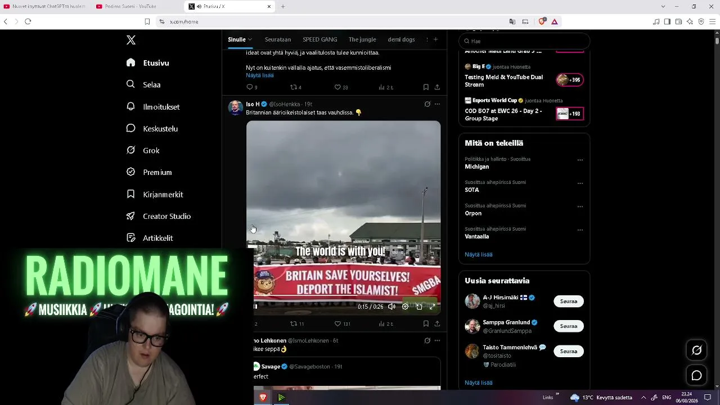Image resolution: width=720 pixels, height=405 pixels.
Task: Open the browser tab search chevron
Action: click(663, 6)
